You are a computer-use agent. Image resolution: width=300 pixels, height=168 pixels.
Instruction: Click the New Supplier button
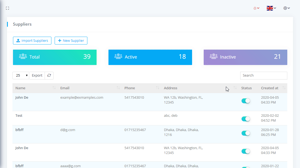[71, 41]
